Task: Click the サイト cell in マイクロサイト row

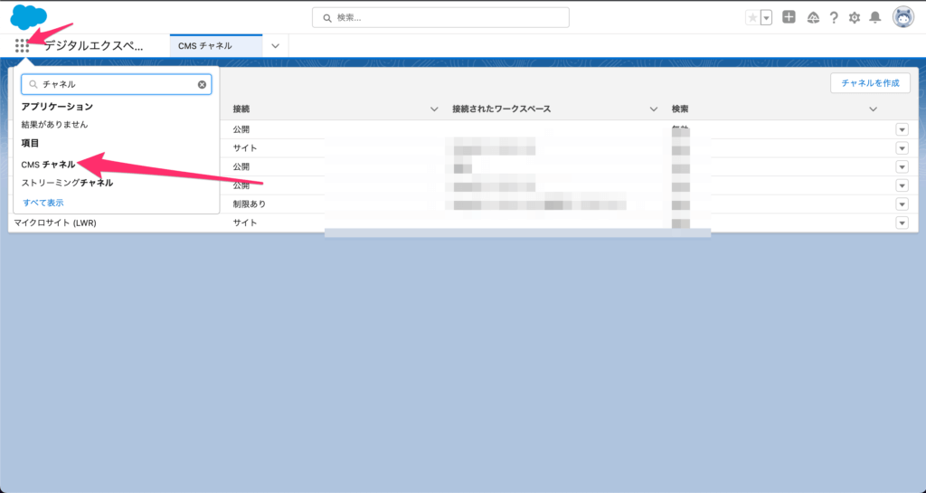Action: [244, 223]
